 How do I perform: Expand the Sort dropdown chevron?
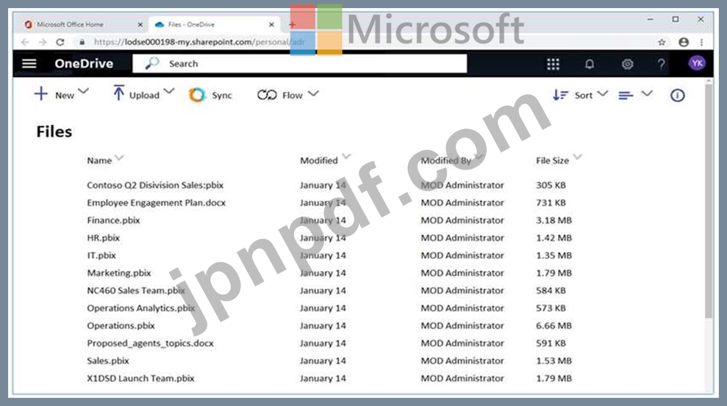pyautogui.click(x=602, y=93)
